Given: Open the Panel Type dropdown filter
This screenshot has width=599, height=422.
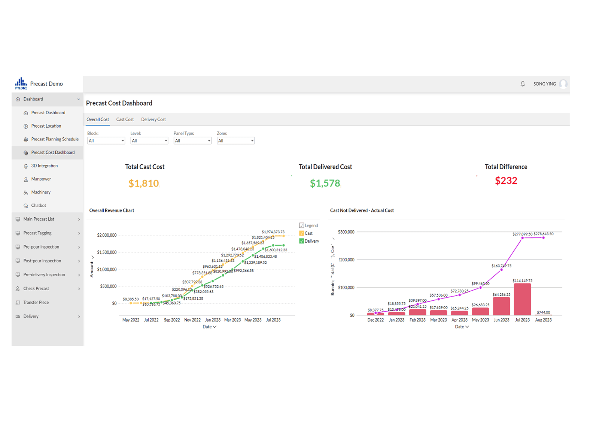Looking at the screenshot, I should 192,141.
